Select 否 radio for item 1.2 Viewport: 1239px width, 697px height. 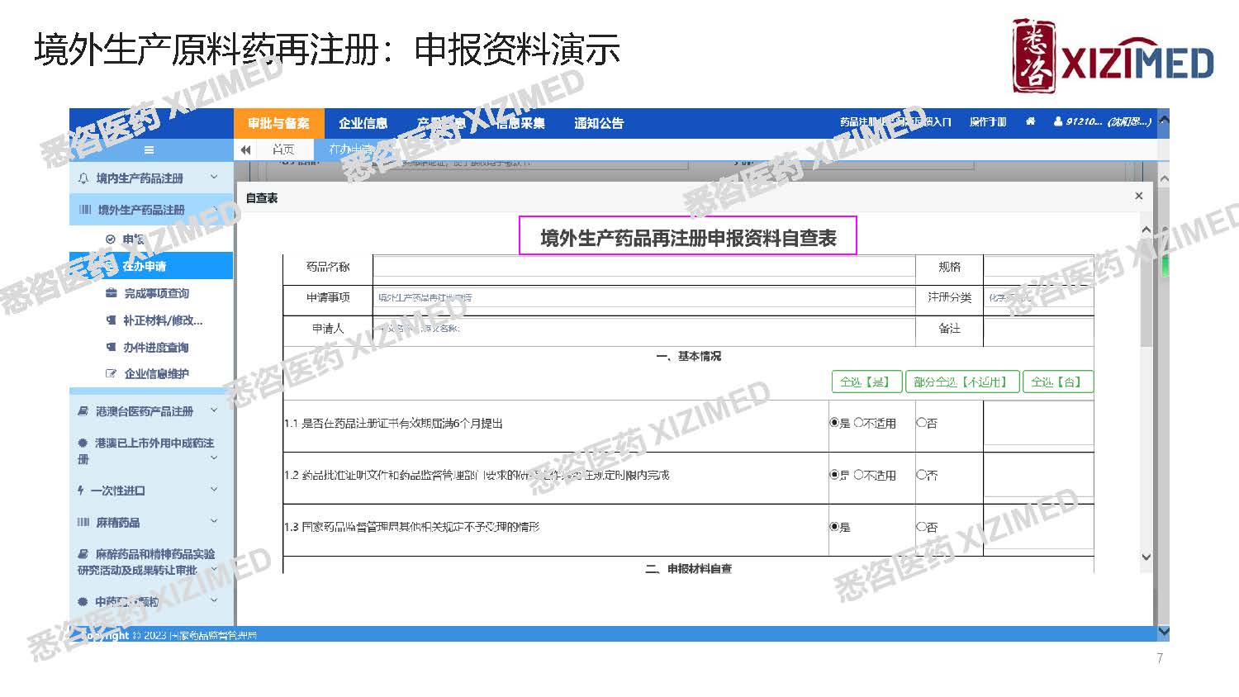921,476
